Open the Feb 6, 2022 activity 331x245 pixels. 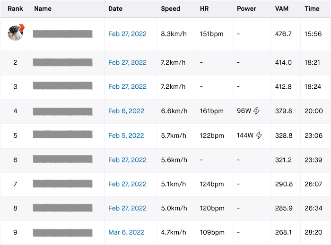coord(126,111)
